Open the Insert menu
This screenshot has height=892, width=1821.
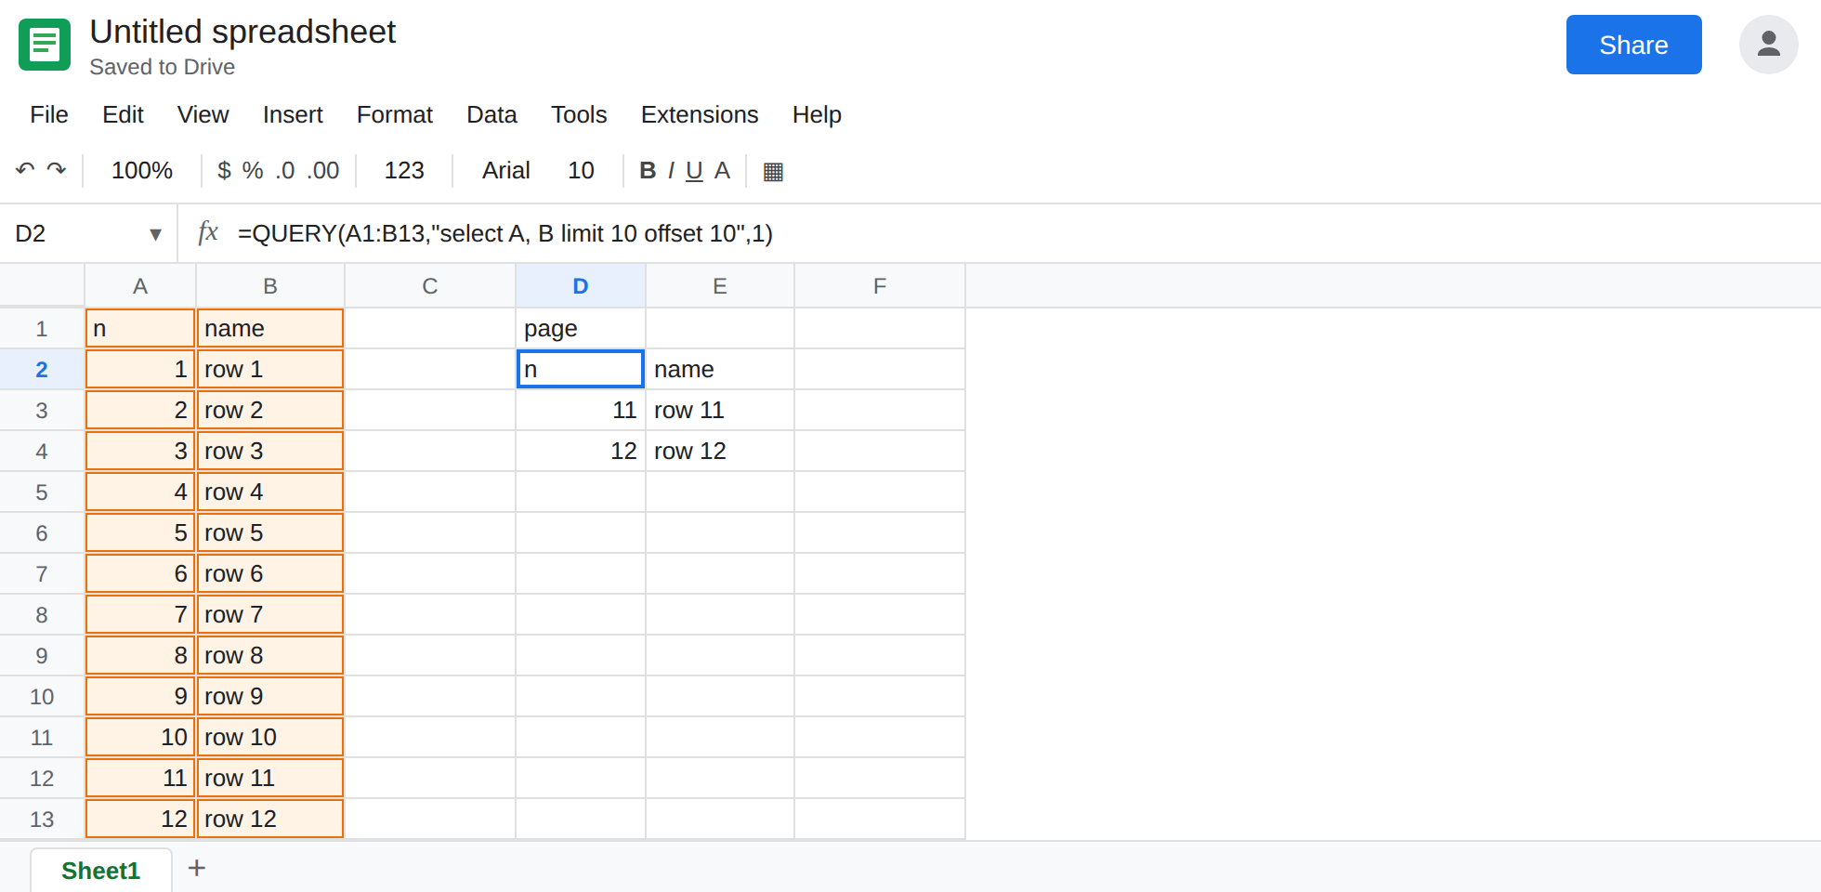click(x=293, y=114)
